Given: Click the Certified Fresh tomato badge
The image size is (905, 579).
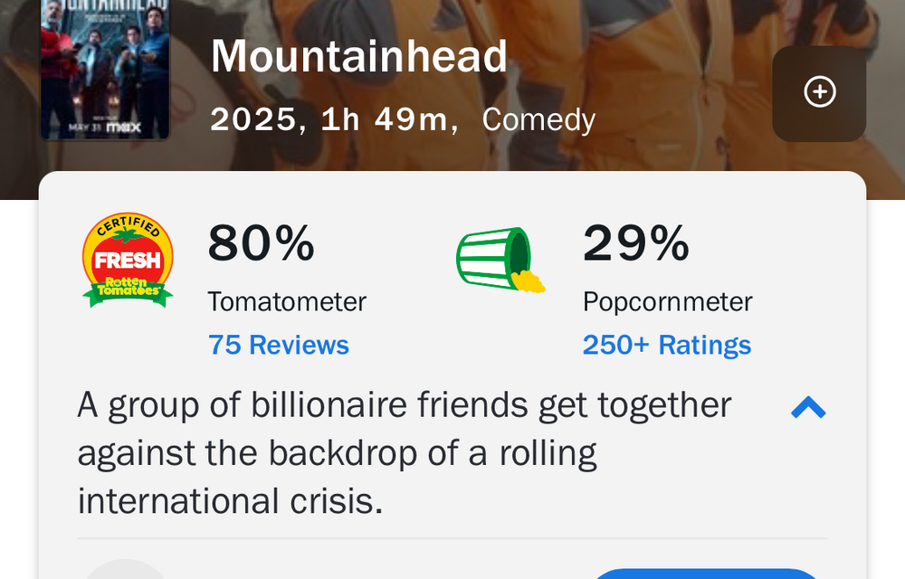Looking at the screenshot, I should tap(128, 262).
